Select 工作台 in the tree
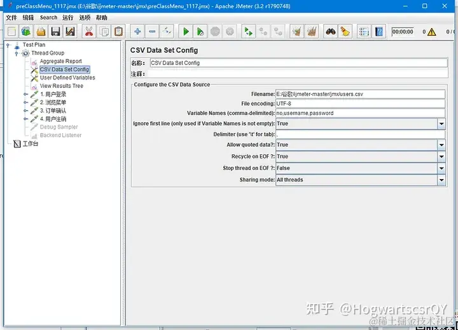Viewport: 458px width, 330px height. (31, 143)
